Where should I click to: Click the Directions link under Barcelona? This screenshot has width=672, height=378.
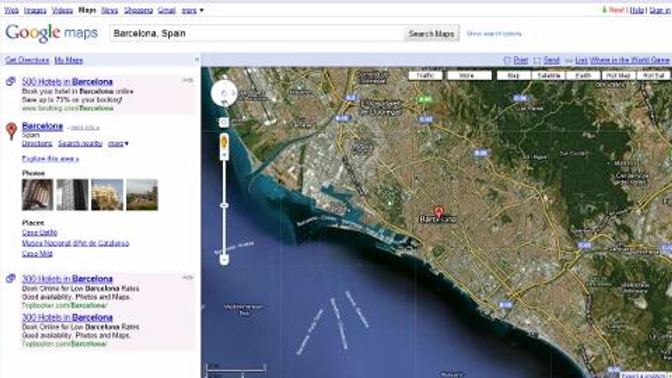coord(37,143)
